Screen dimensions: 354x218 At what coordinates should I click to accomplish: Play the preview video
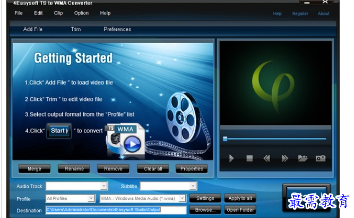[231, 158]
